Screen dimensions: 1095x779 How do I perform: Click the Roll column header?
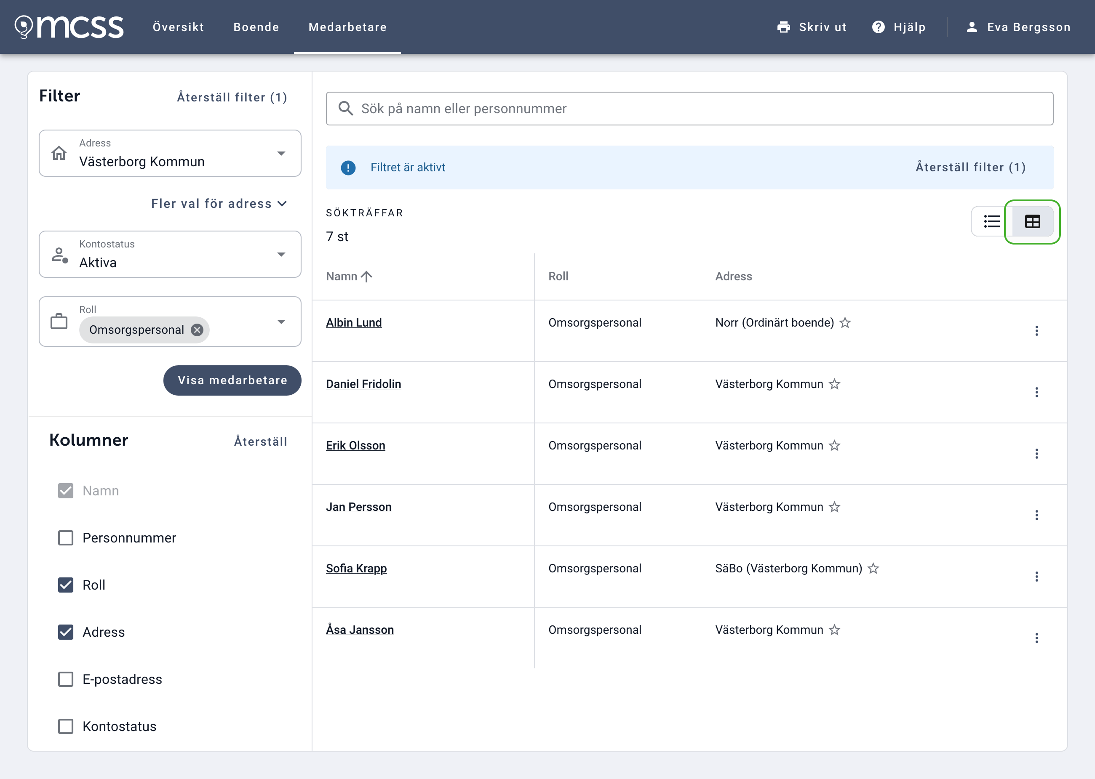pos(558,277)
